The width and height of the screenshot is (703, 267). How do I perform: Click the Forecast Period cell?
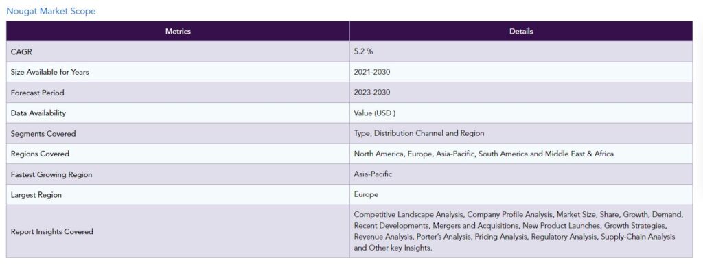pos(178,92)
